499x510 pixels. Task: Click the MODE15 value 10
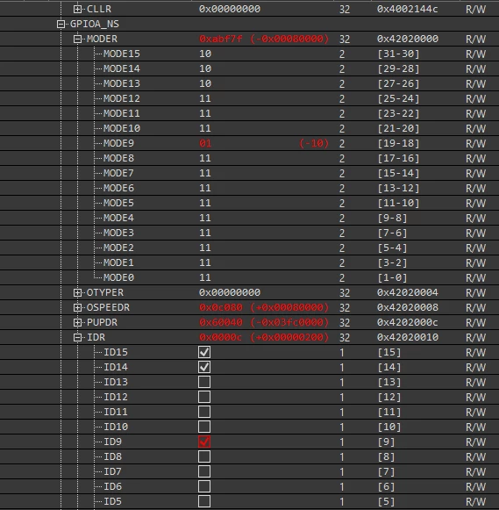pos(205,54)
